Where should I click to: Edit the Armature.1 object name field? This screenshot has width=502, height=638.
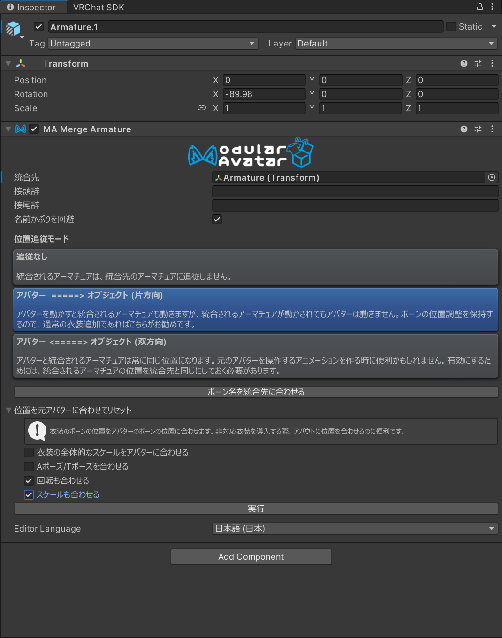245,27
